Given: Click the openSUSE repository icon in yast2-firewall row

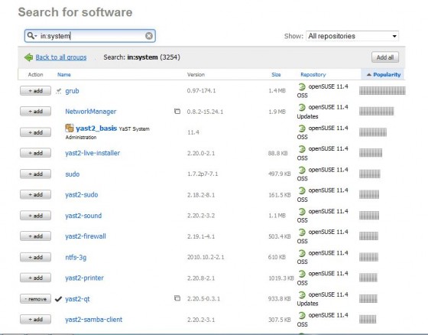Looking at the screenshot, I should pyautogui.click(x=302, y=233).
